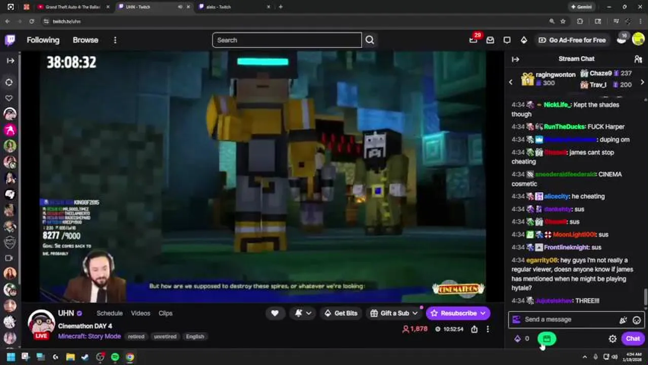Click the Gemini button

582,7
